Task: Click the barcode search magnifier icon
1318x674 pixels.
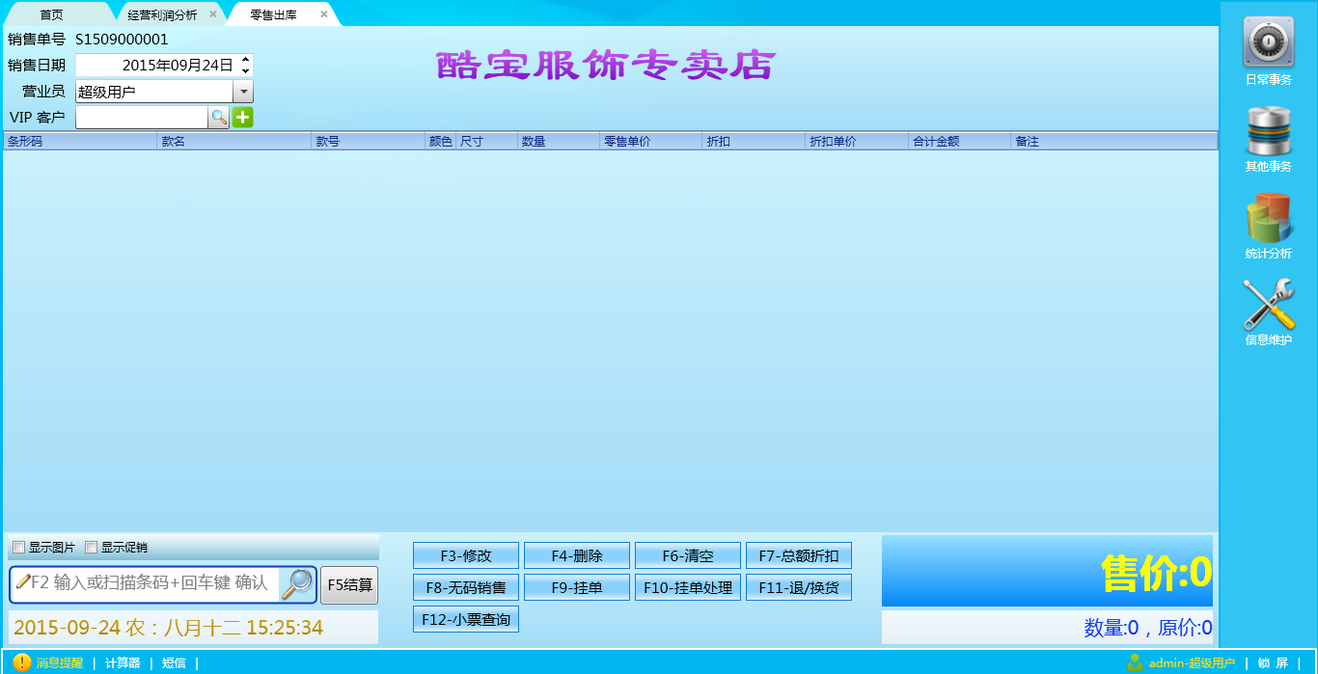Action: [296, 584]
